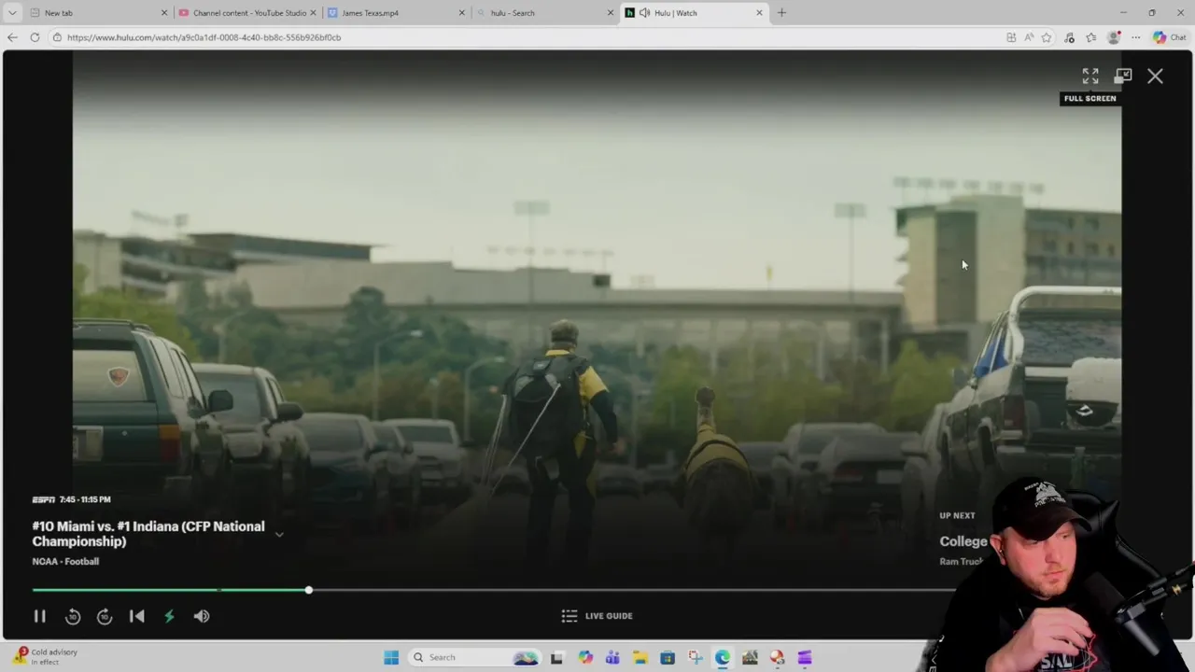Close the hulu - Search tab

coord(611,13)
